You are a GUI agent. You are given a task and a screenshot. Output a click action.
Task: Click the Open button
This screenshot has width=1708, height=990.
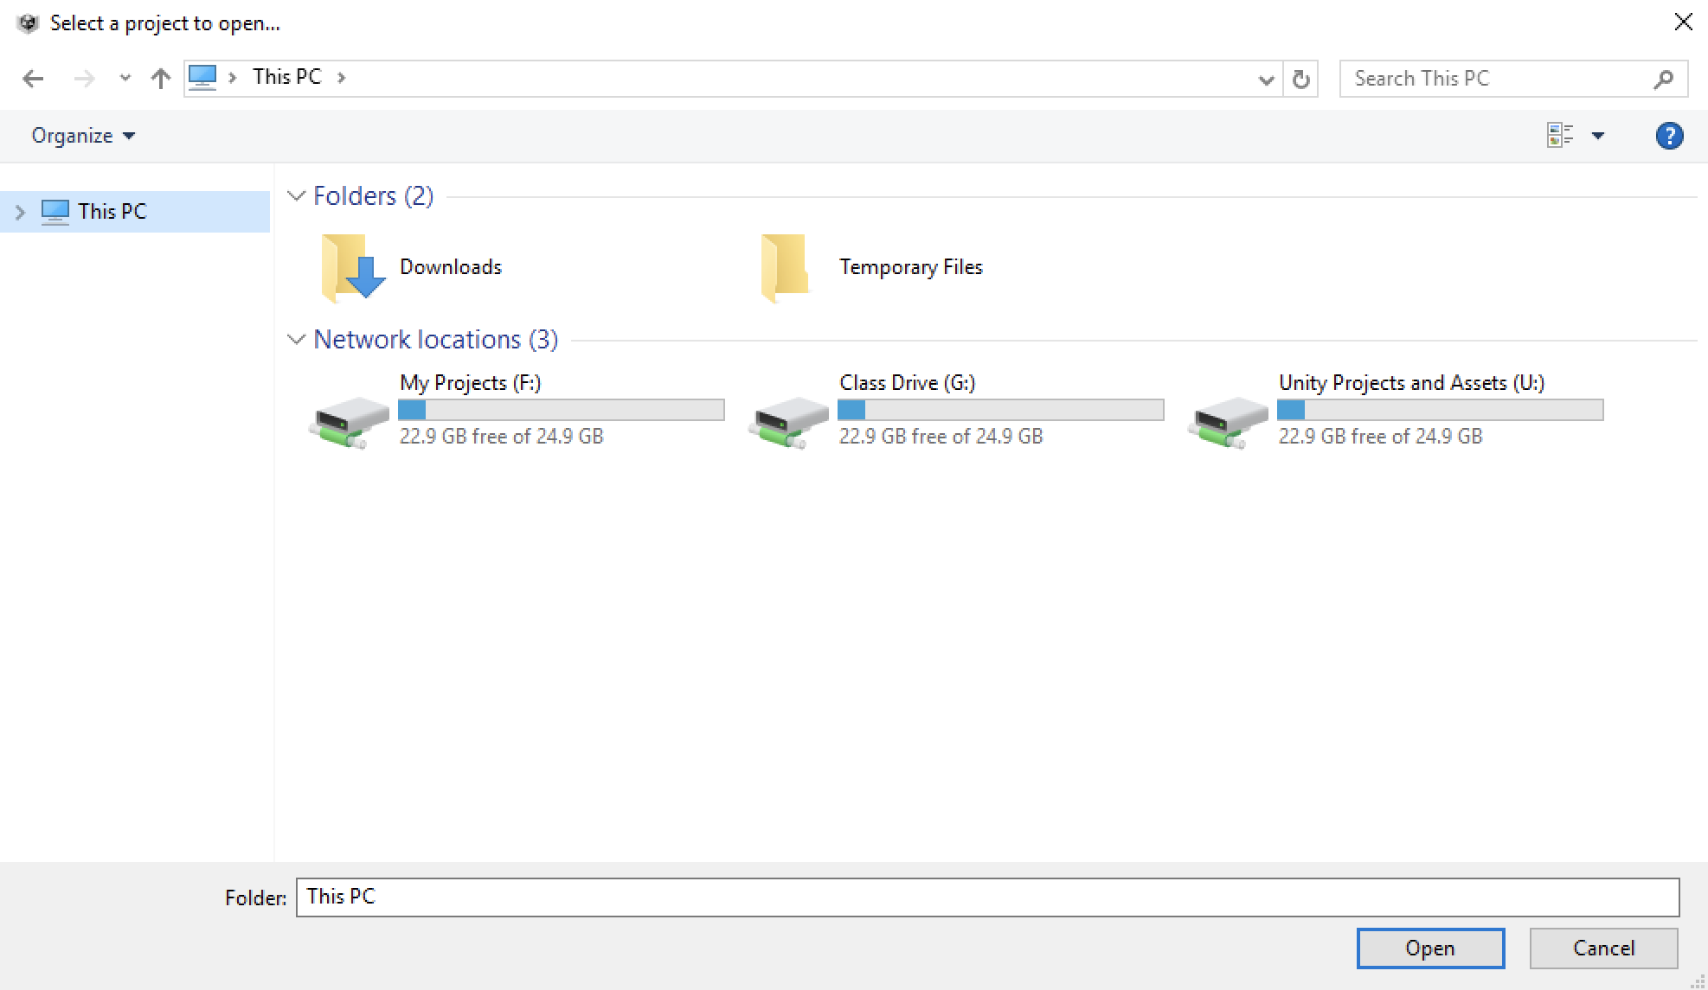point(1429,948)
